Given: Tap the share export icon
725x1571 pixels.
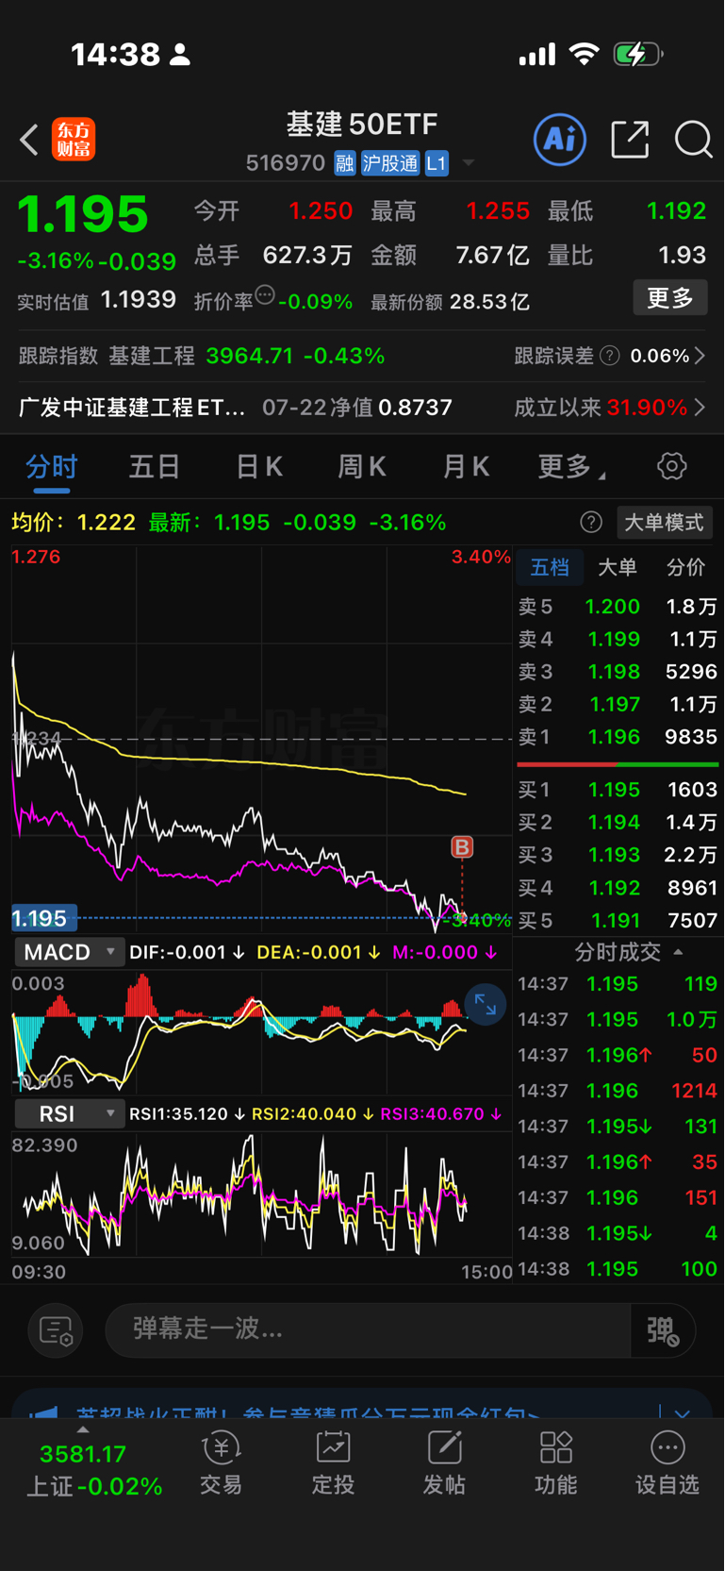Looking at the screenshot, I should click(x=630, y=140).
